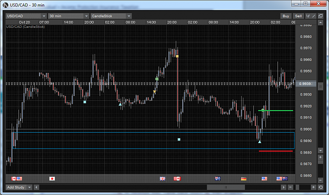Click the 0.9900 price axis label
The width and height of the screenshot is (329, 195).
pos(306,129)
